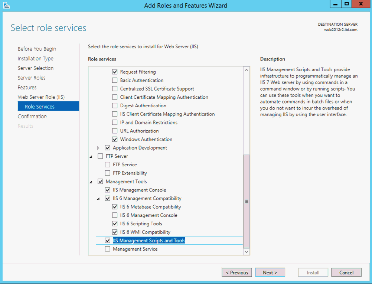Minimize the wizard window
This screenshot has width=372, height=284.
pyautogui.click(x=335, y=4)
